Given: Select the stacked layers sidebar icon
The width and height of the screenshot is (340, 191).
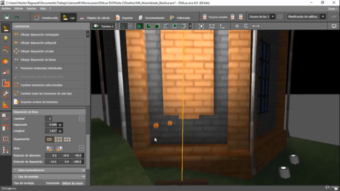Looking at the screenshot, I should (6, 105).
